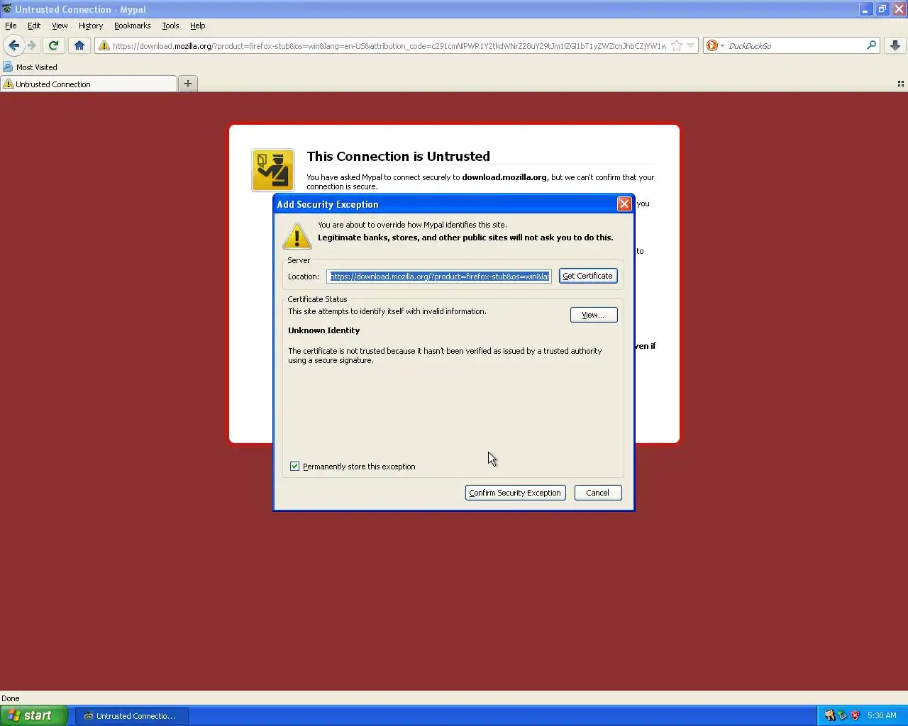The width and height of the screenshot is (908, 726).
Task: Cancel the Add Security Exception dialog
Action: click(598, 493)
